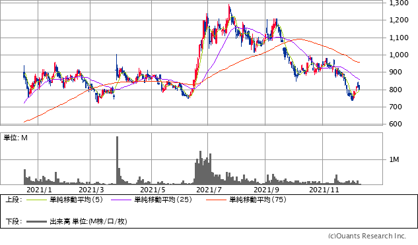Click the 2021/9 date label
The image size is (418, 245).
point(266,190)
